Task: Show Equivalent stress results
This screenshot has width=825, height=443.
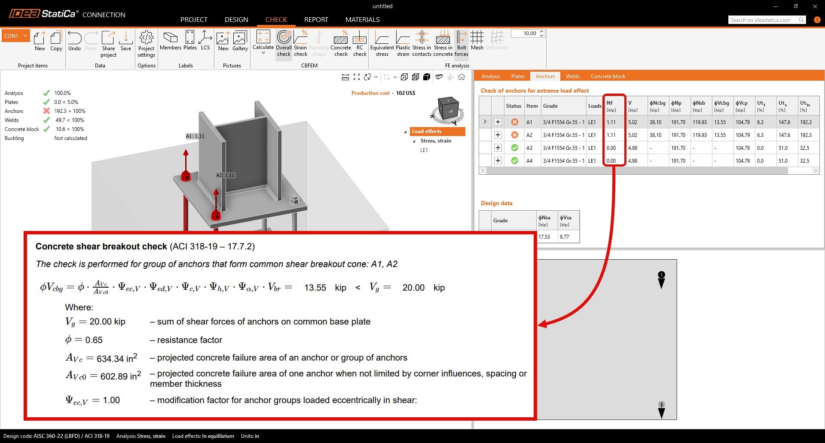Action: point(382,43)
